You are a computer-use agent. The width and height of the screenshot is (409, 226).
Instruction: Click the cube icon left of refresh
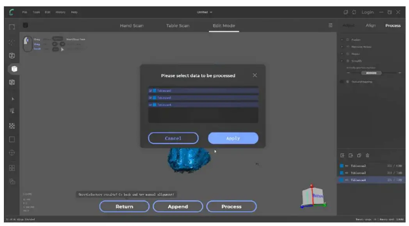tap(346, 12)
